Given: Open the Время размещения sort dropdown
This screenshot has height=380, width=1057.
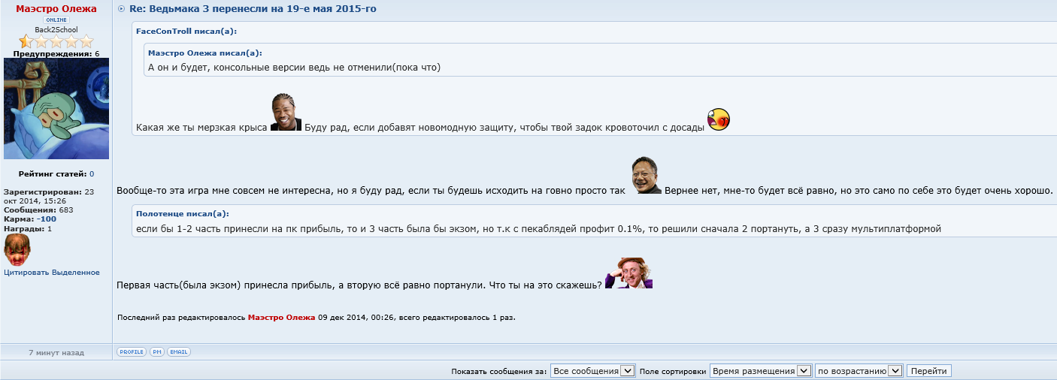Looking at the screenshot, I should pos(760,371).
